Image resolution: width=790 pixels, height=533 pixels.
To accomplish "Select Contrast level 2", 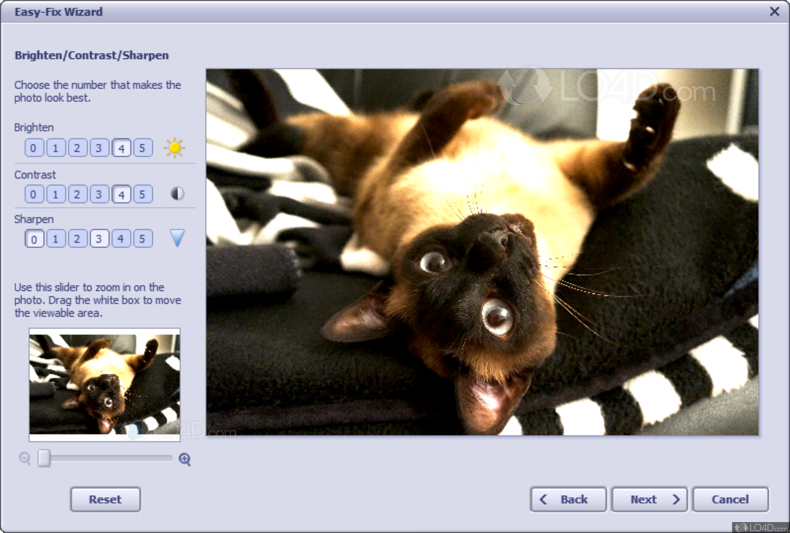I will 77,194.
